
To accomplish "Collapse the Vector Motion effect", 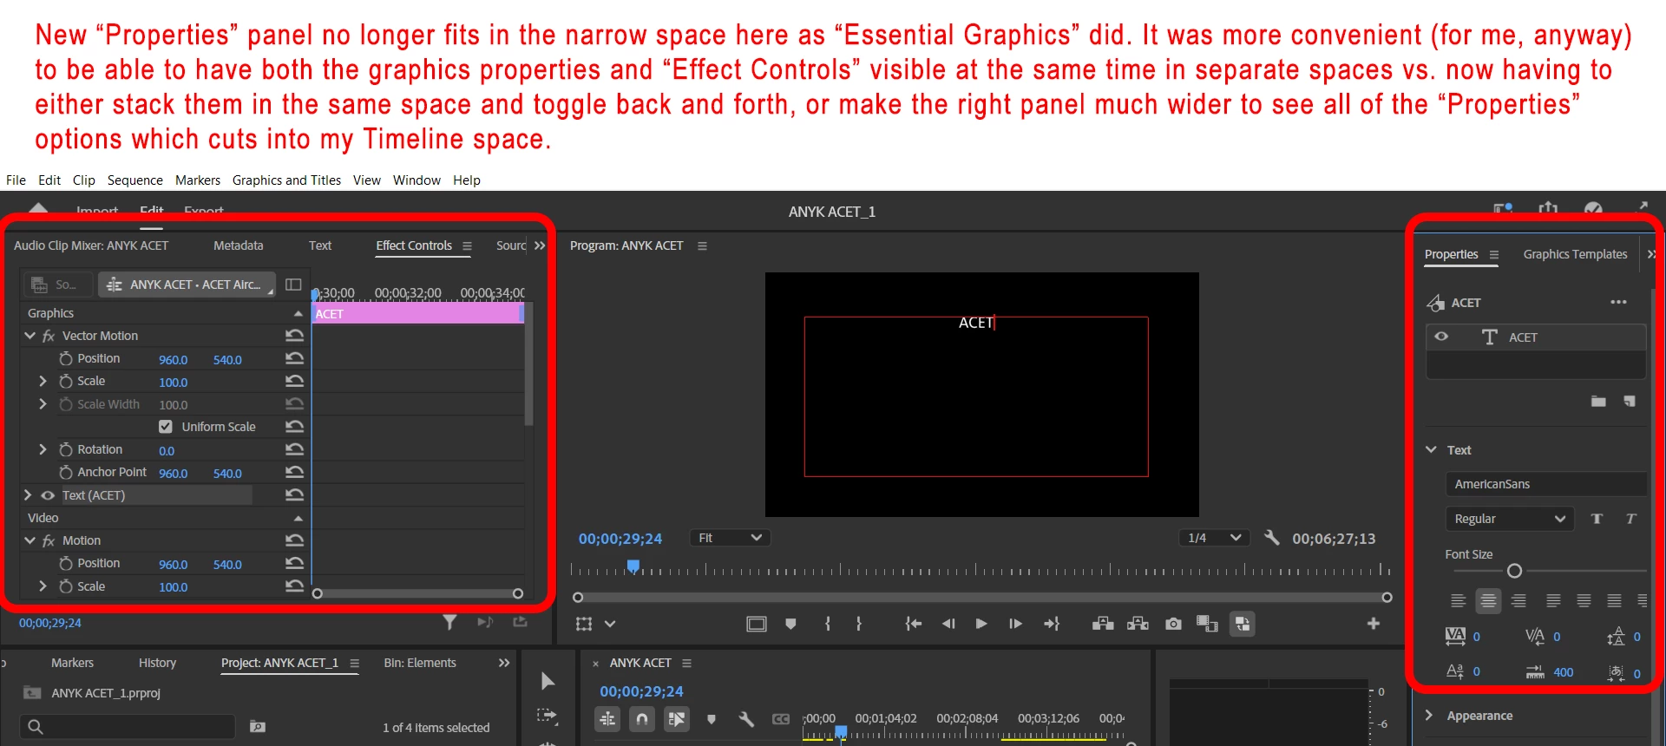I will (30, 336).
